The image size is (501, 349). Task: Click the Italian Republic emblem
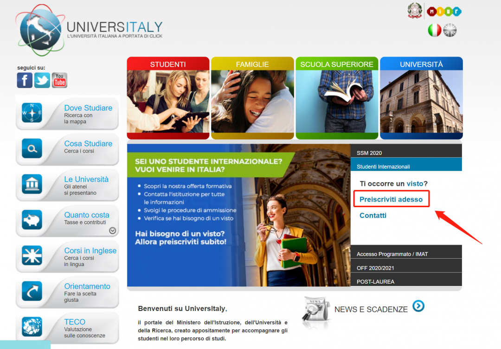click(x=415, y=11)
